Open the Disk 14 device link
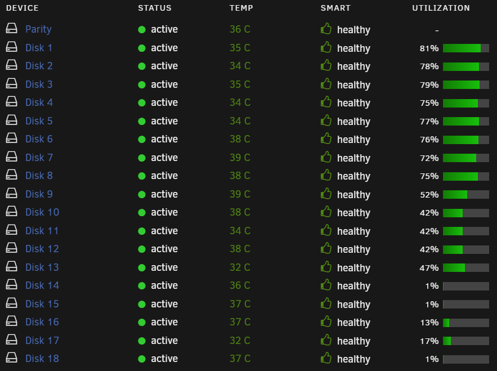This screenshot has width=497, height=371. coord(42,285)
